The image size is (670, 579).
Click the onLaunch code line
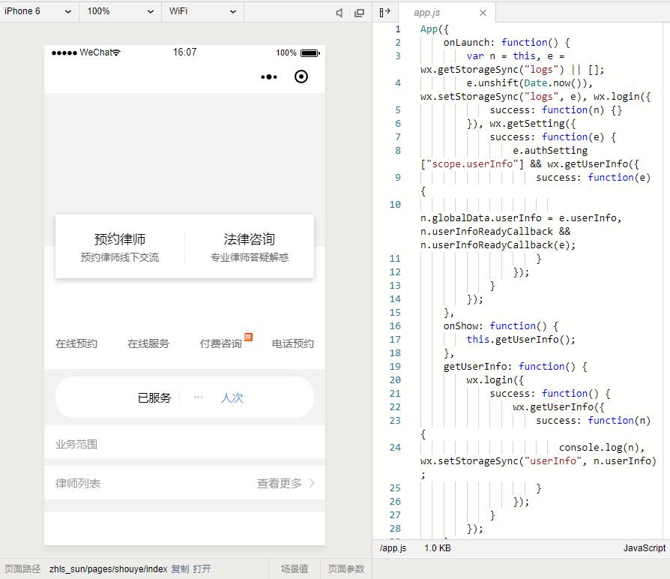[507, 42]
